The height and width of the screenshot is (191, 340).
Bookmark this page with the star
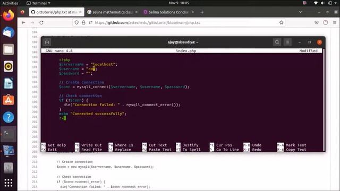(281, 22)
